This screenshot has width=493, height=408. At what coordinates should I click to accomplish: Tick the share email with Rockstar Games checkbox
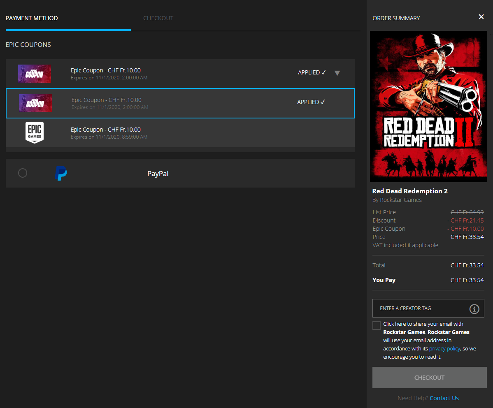tap(377, 325)
